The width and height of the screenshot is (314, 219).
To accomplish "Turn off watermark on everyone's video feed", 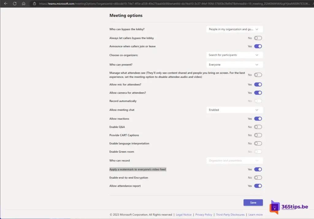I will (258, 169).
